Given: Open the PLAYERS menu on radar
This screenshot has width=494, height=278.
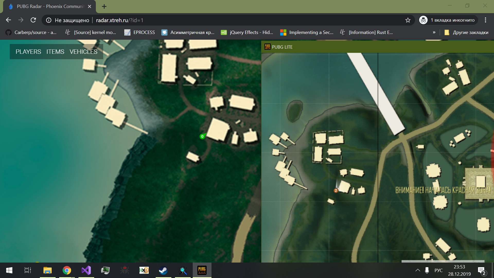Looking at the screenshot, I should (28, 52).
